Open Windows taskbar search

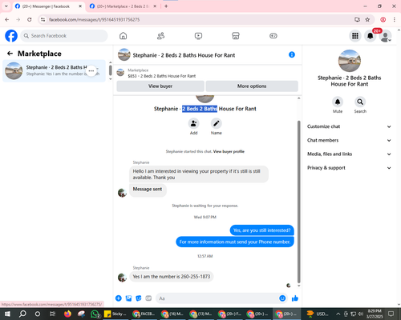22,314
